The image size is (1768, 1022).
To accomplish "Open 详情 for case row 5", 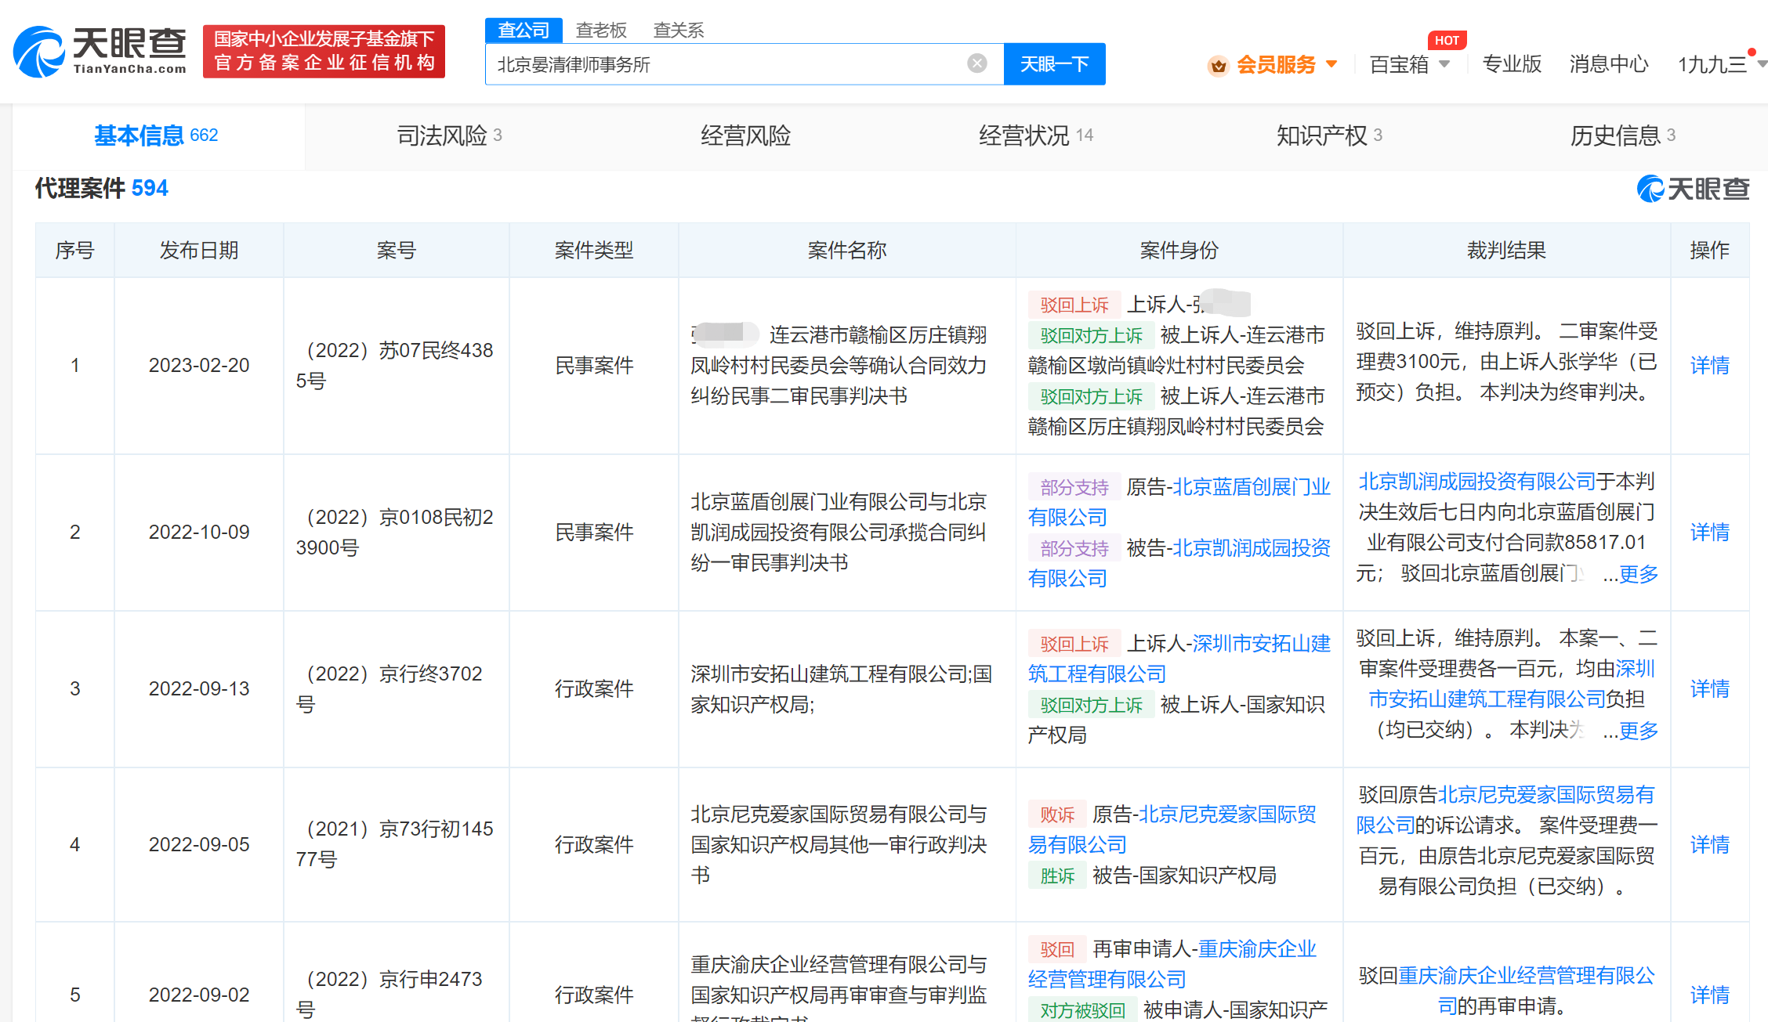I will coord(1709,995).
